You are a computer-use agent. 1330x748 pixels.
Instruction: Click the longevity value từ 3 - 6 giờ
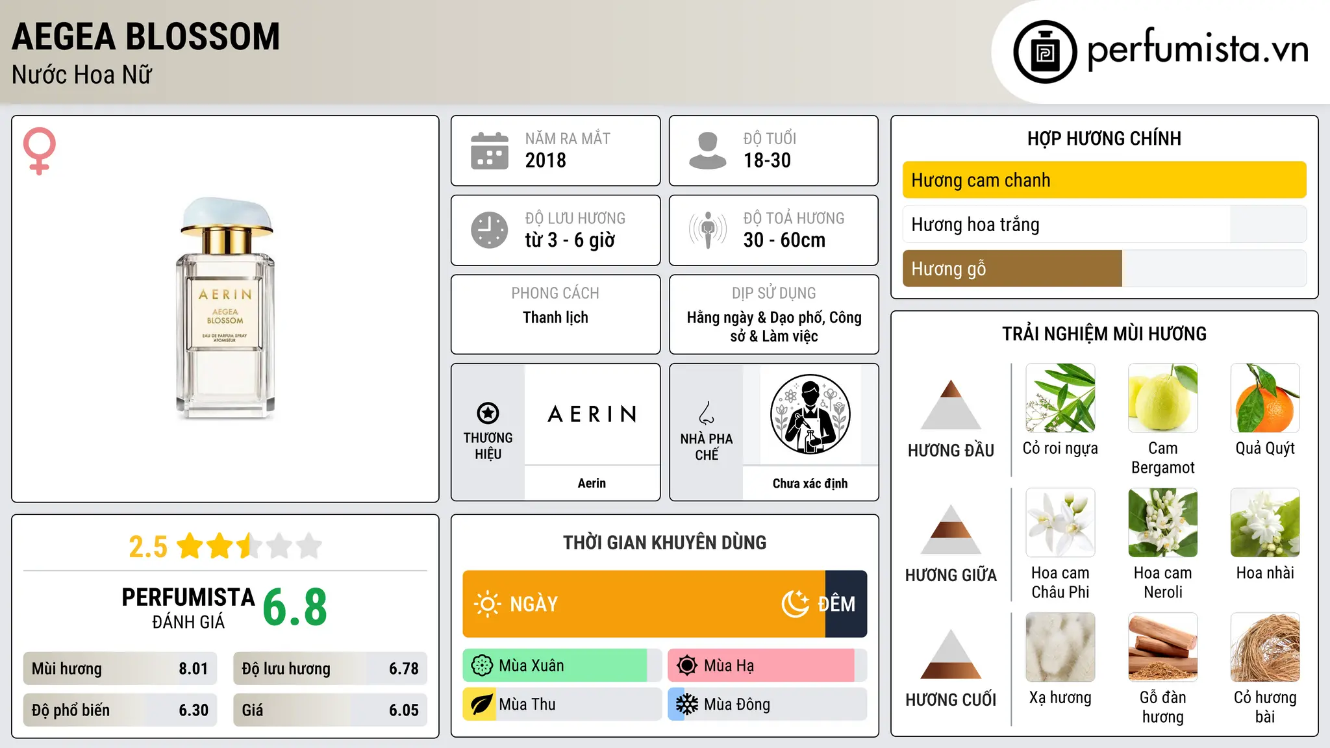pos(570,240)
